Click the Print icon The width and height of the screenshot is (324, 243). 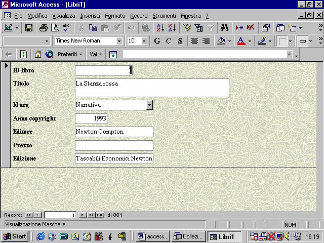[x=44, y=28]
